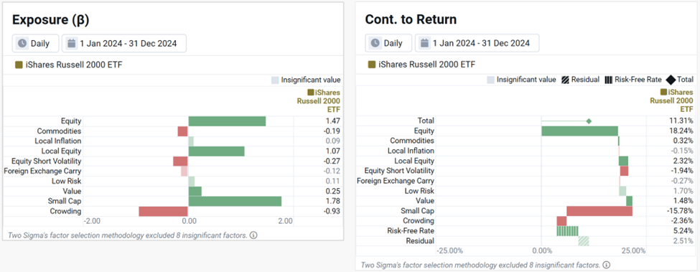Viewport: 700px width, 272px height.
Task: Click the Total diamond legend icon
Action: [x=671, y=80]
